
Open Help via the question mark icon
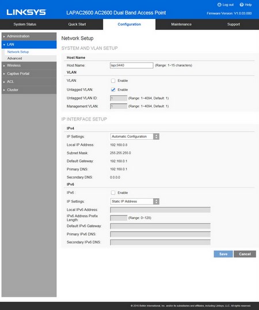(x=241, y=5)
